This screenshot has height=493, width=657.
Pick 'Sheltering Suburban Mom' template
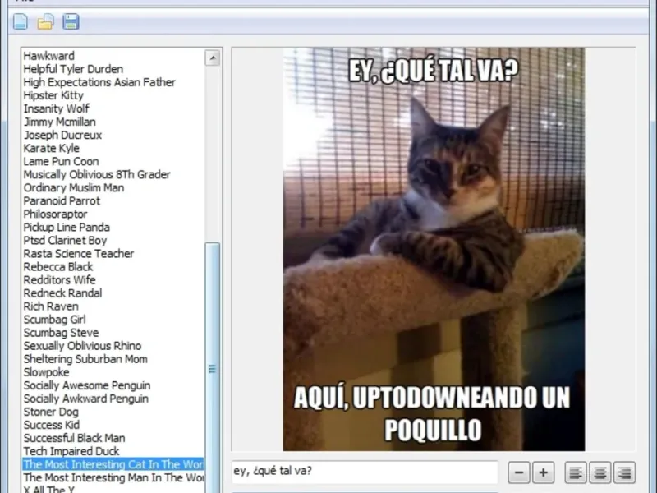point(85,359)
